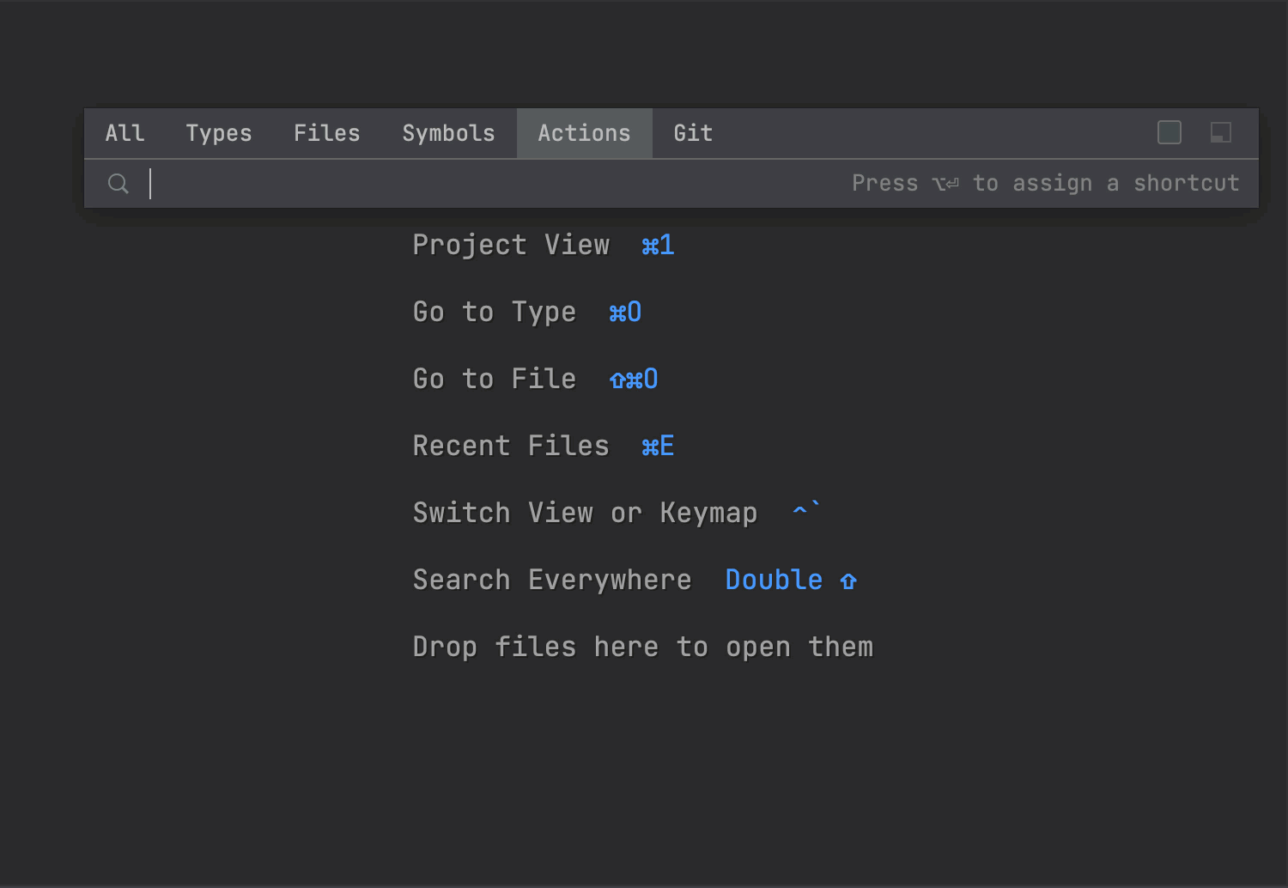Click the ⌘1 shortcut beside Project View
Viewport: 1288px width, 888px height.
coord(658,246)
